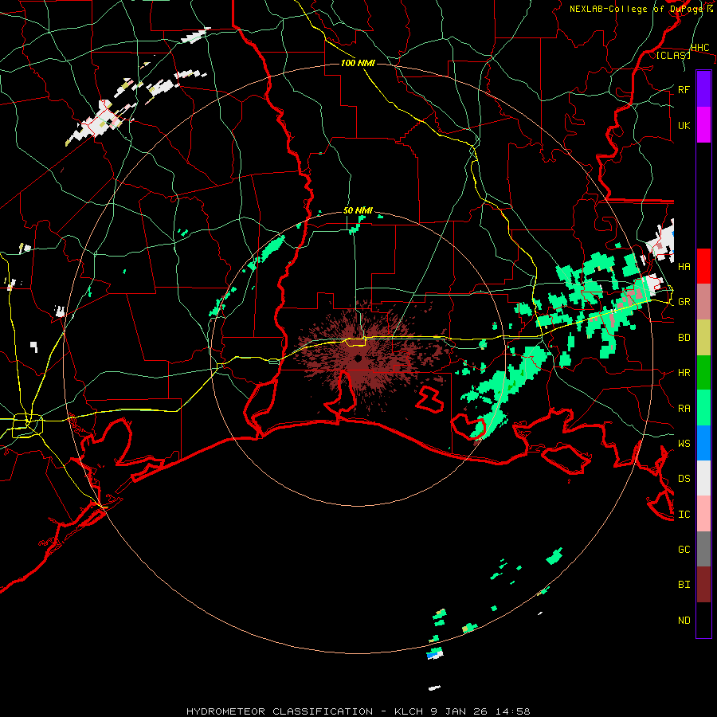Click the '[CLAS]' units label
The height and width of the screenshot is (717, 717).
(673, 55)
